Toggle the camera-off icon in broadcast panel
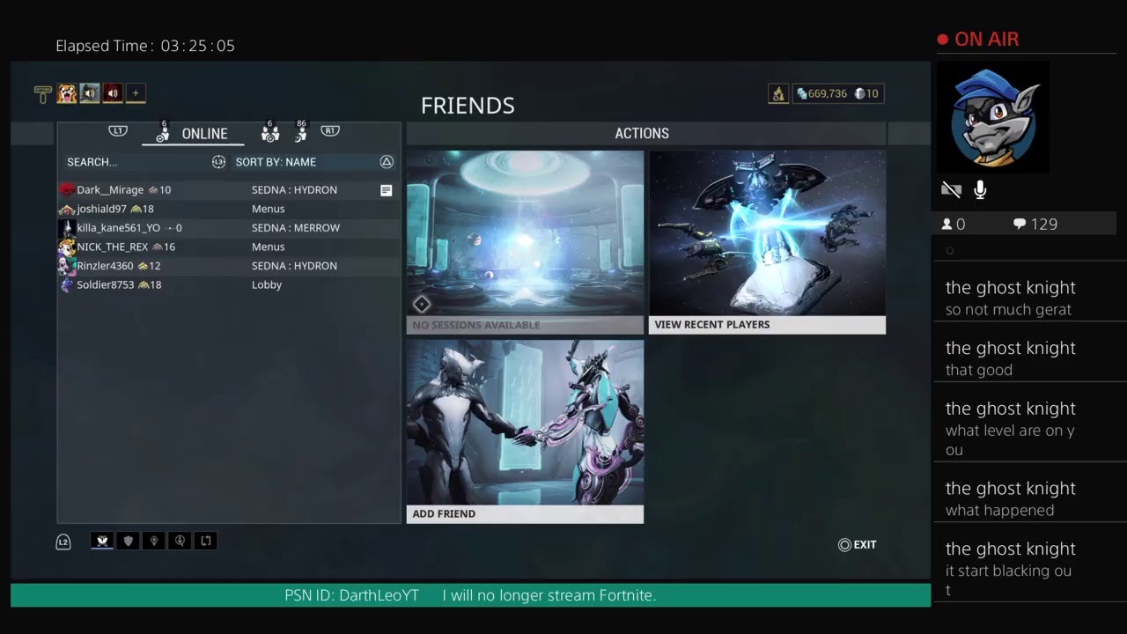Viewport: 1127px width, 634px height. coord(951,189)
